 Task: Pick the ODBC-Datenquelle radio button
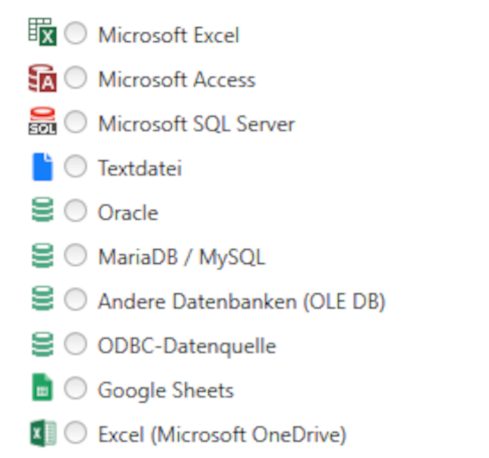click(x=75, y=344)
